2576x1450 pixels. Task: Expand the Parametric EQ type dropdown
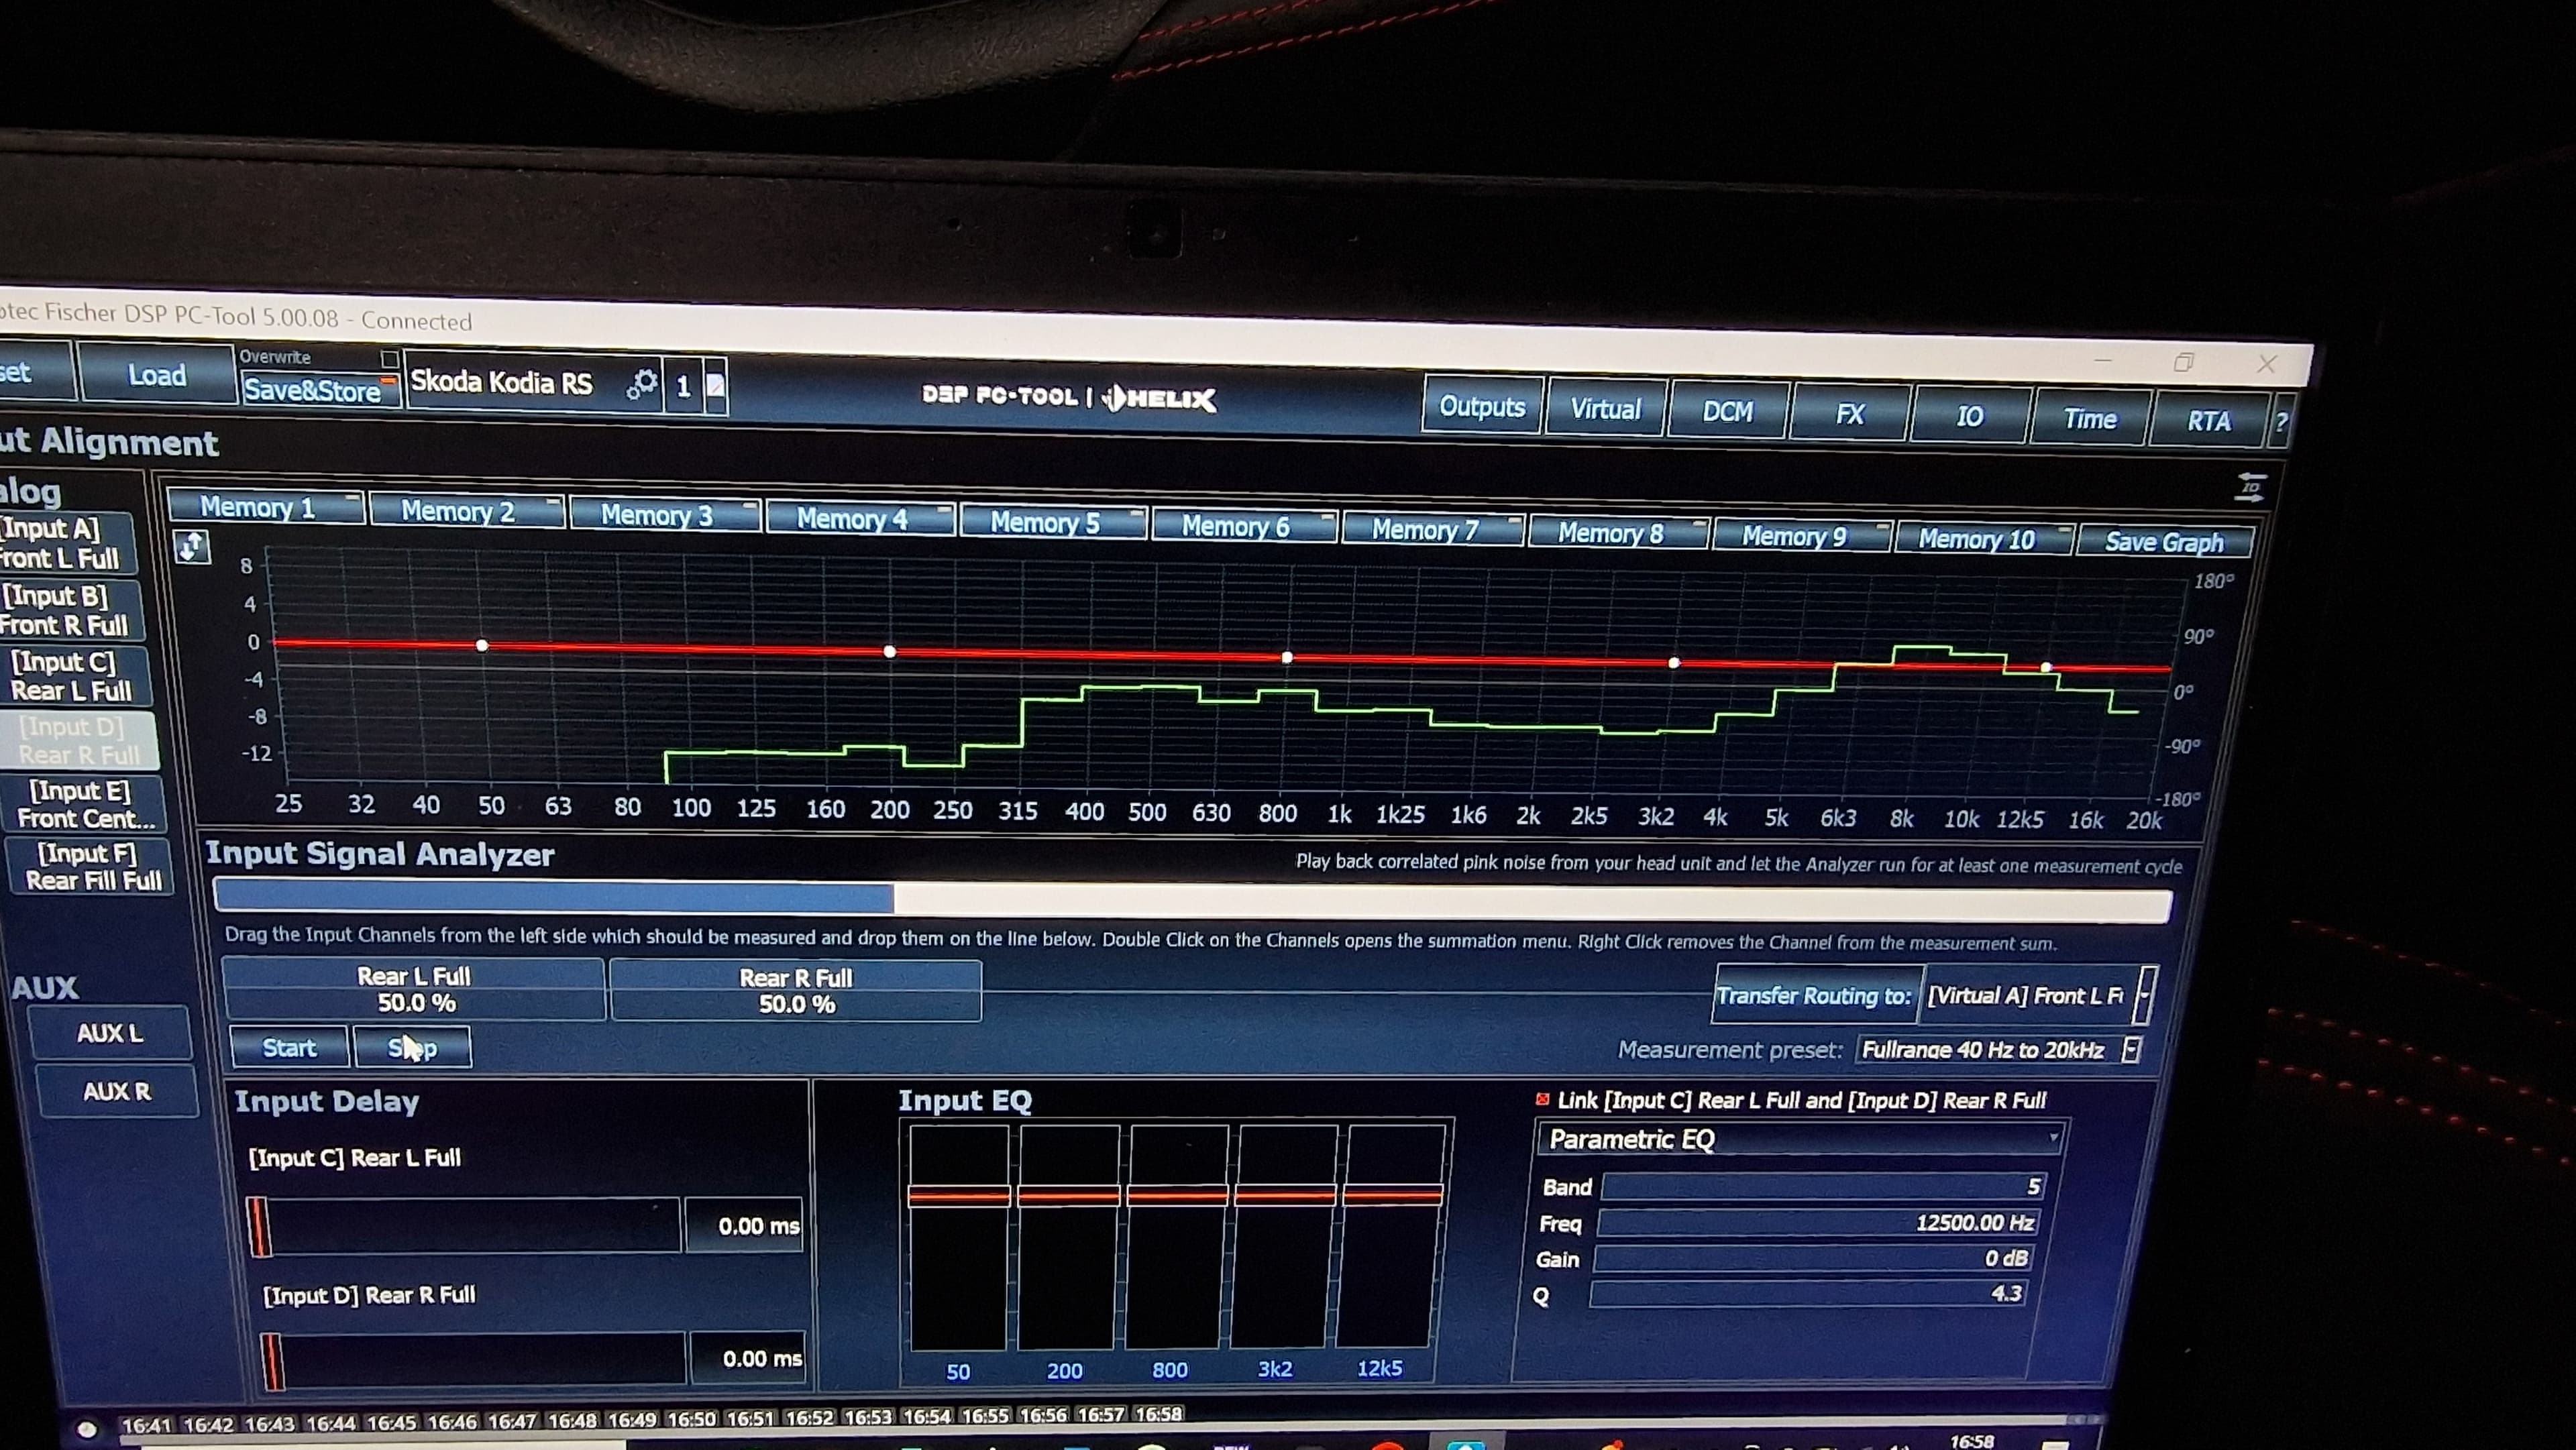1801,1139
